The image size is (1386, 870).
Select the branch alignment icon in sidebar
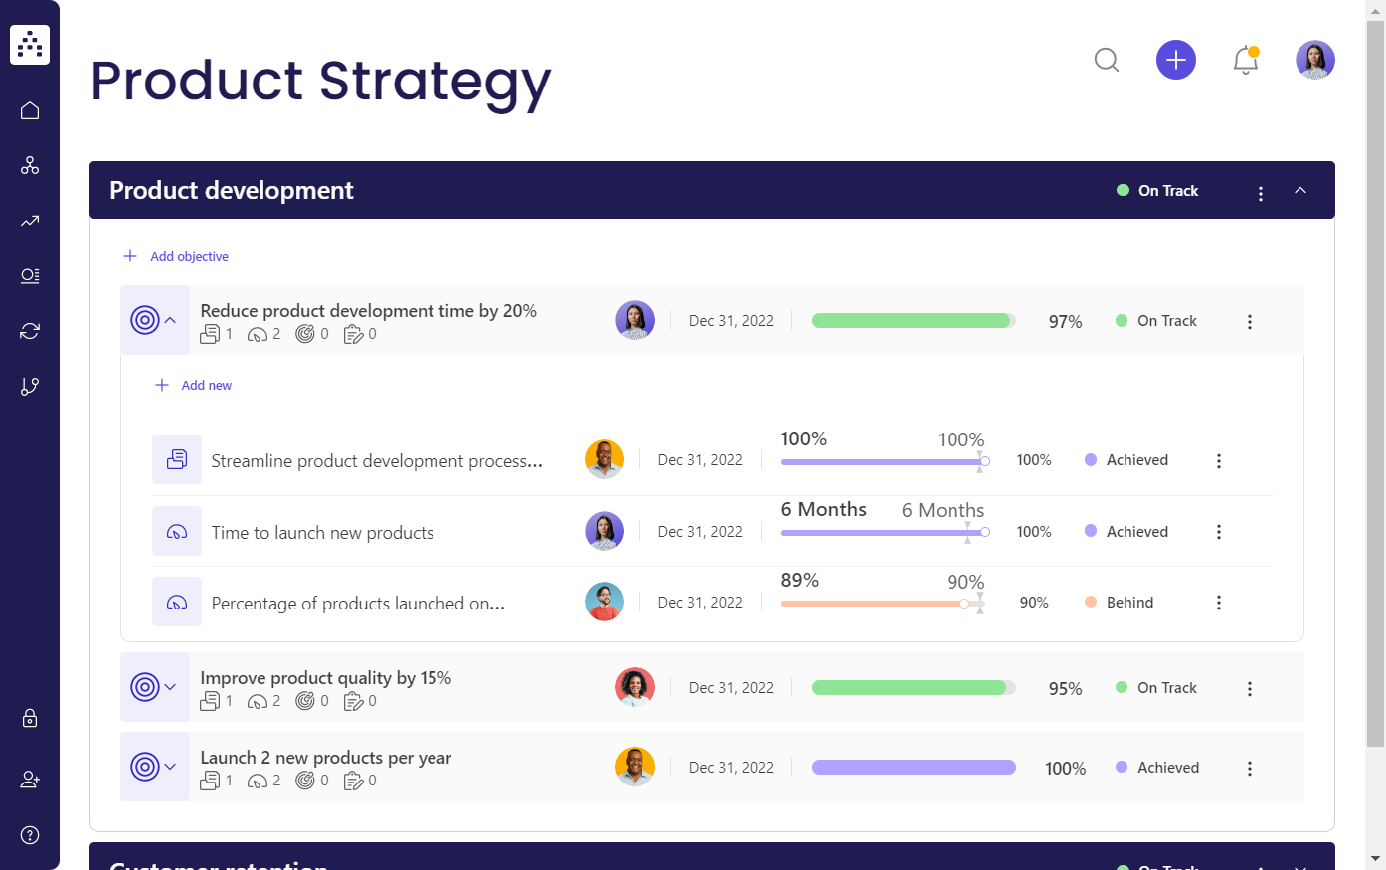coord(30,386)
